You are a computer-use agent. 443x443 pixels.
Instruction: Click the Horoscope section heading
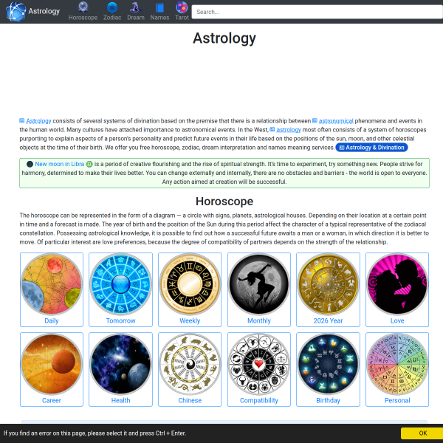224,202
